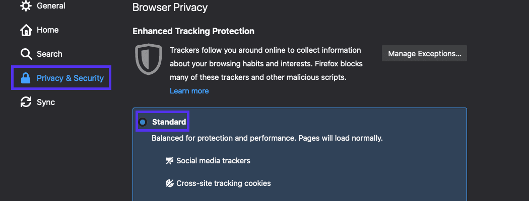Click the Enhanced Tracking Protection heading
The width and height of the screenshot is (529, 201).
[x=193, y=31]
